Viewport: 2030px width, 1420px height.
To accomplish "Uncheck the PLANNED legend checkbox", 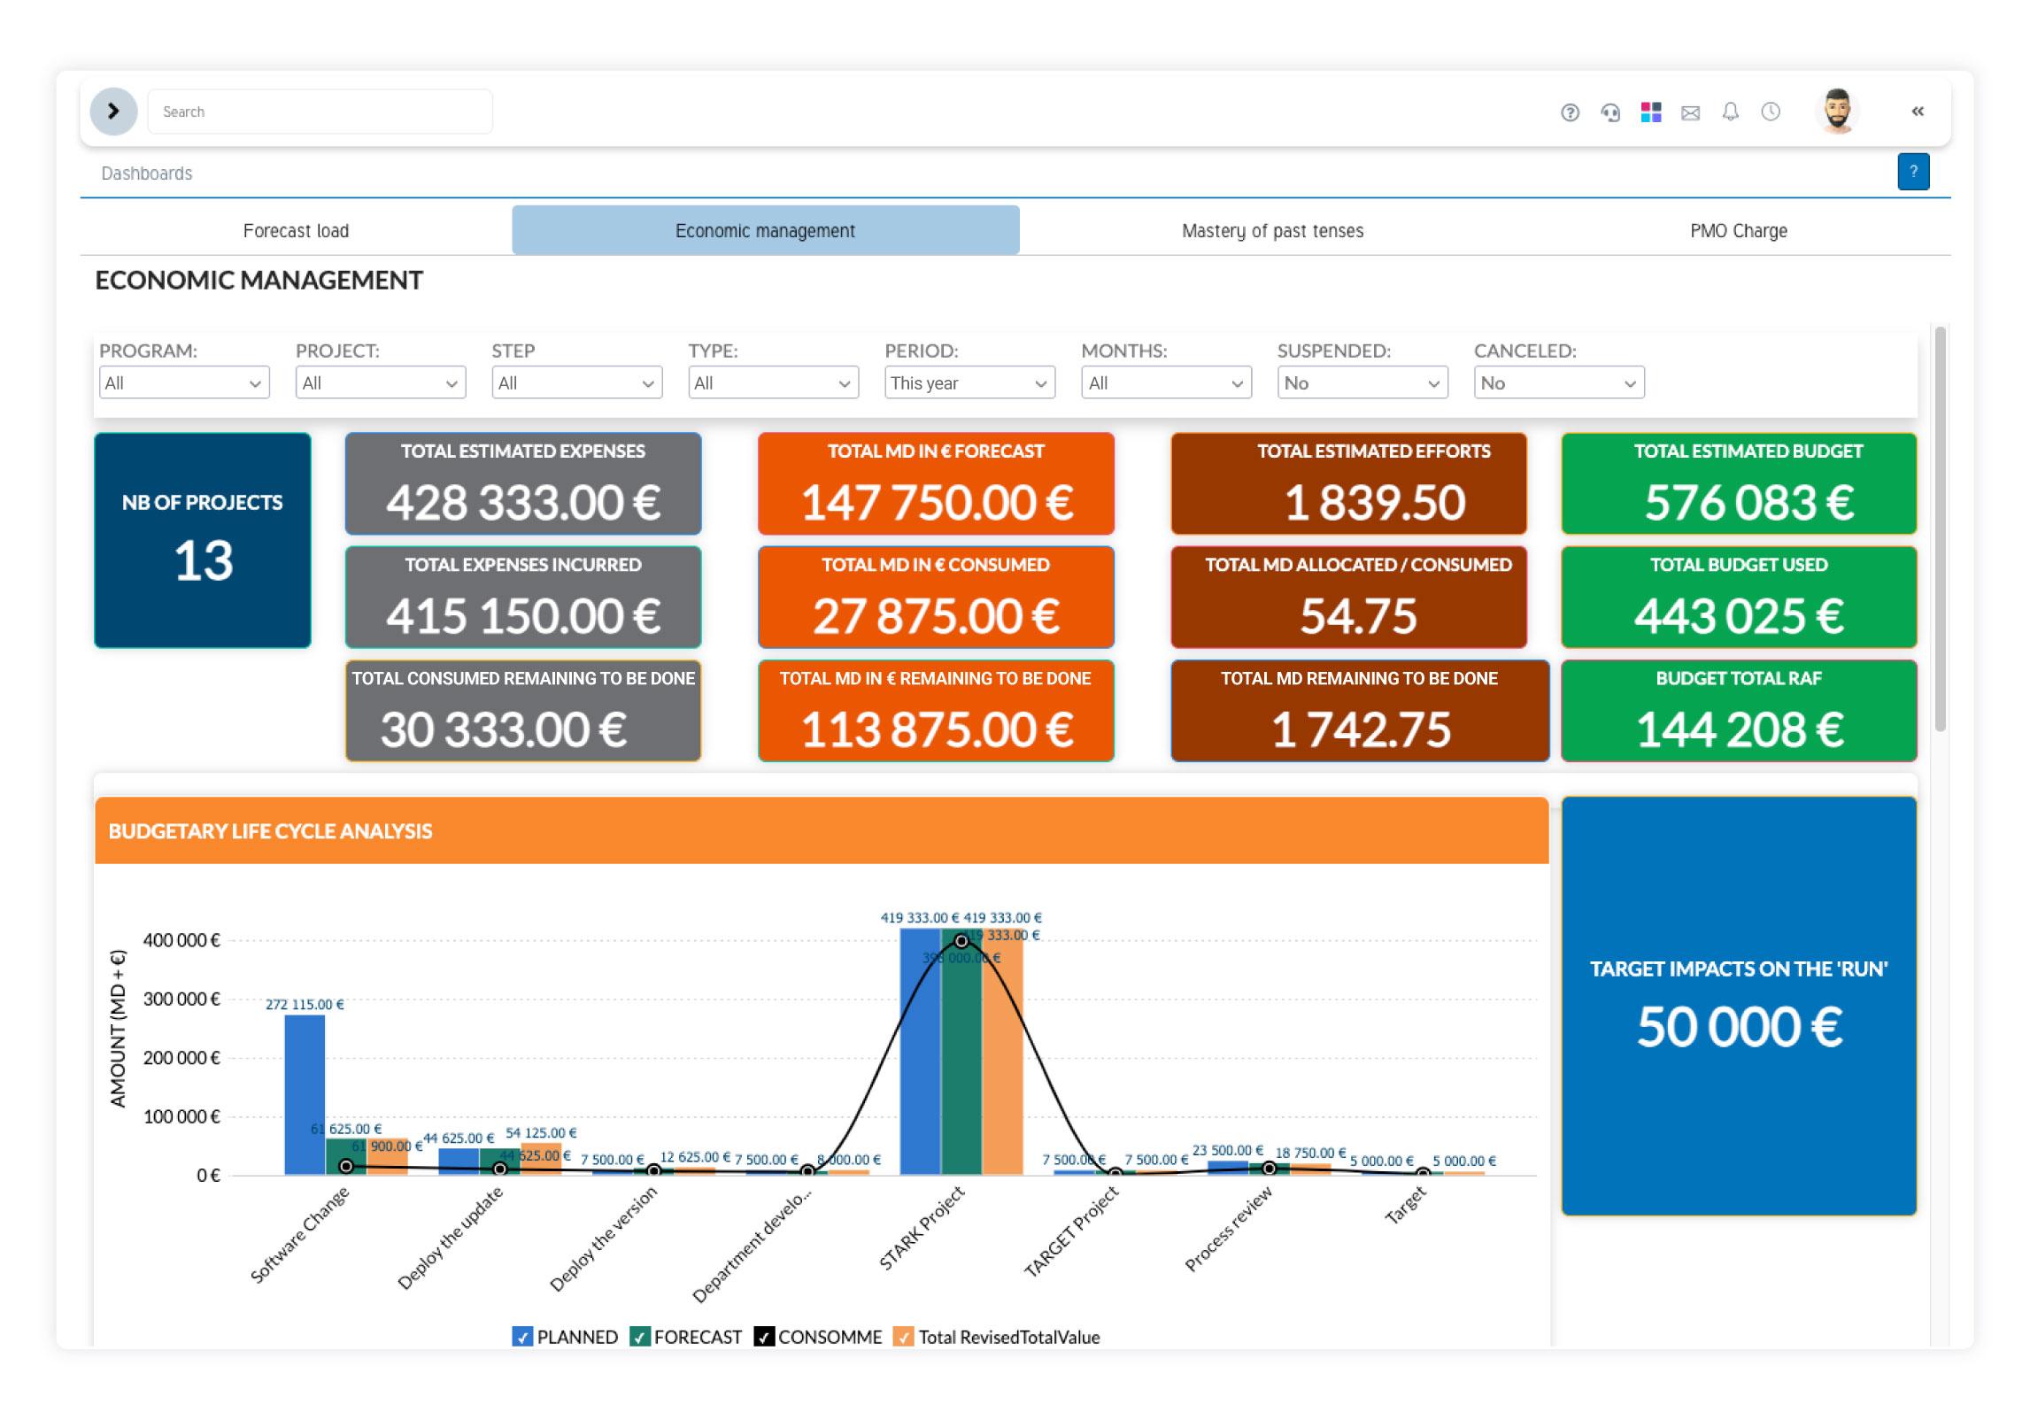I will 521,1338.
